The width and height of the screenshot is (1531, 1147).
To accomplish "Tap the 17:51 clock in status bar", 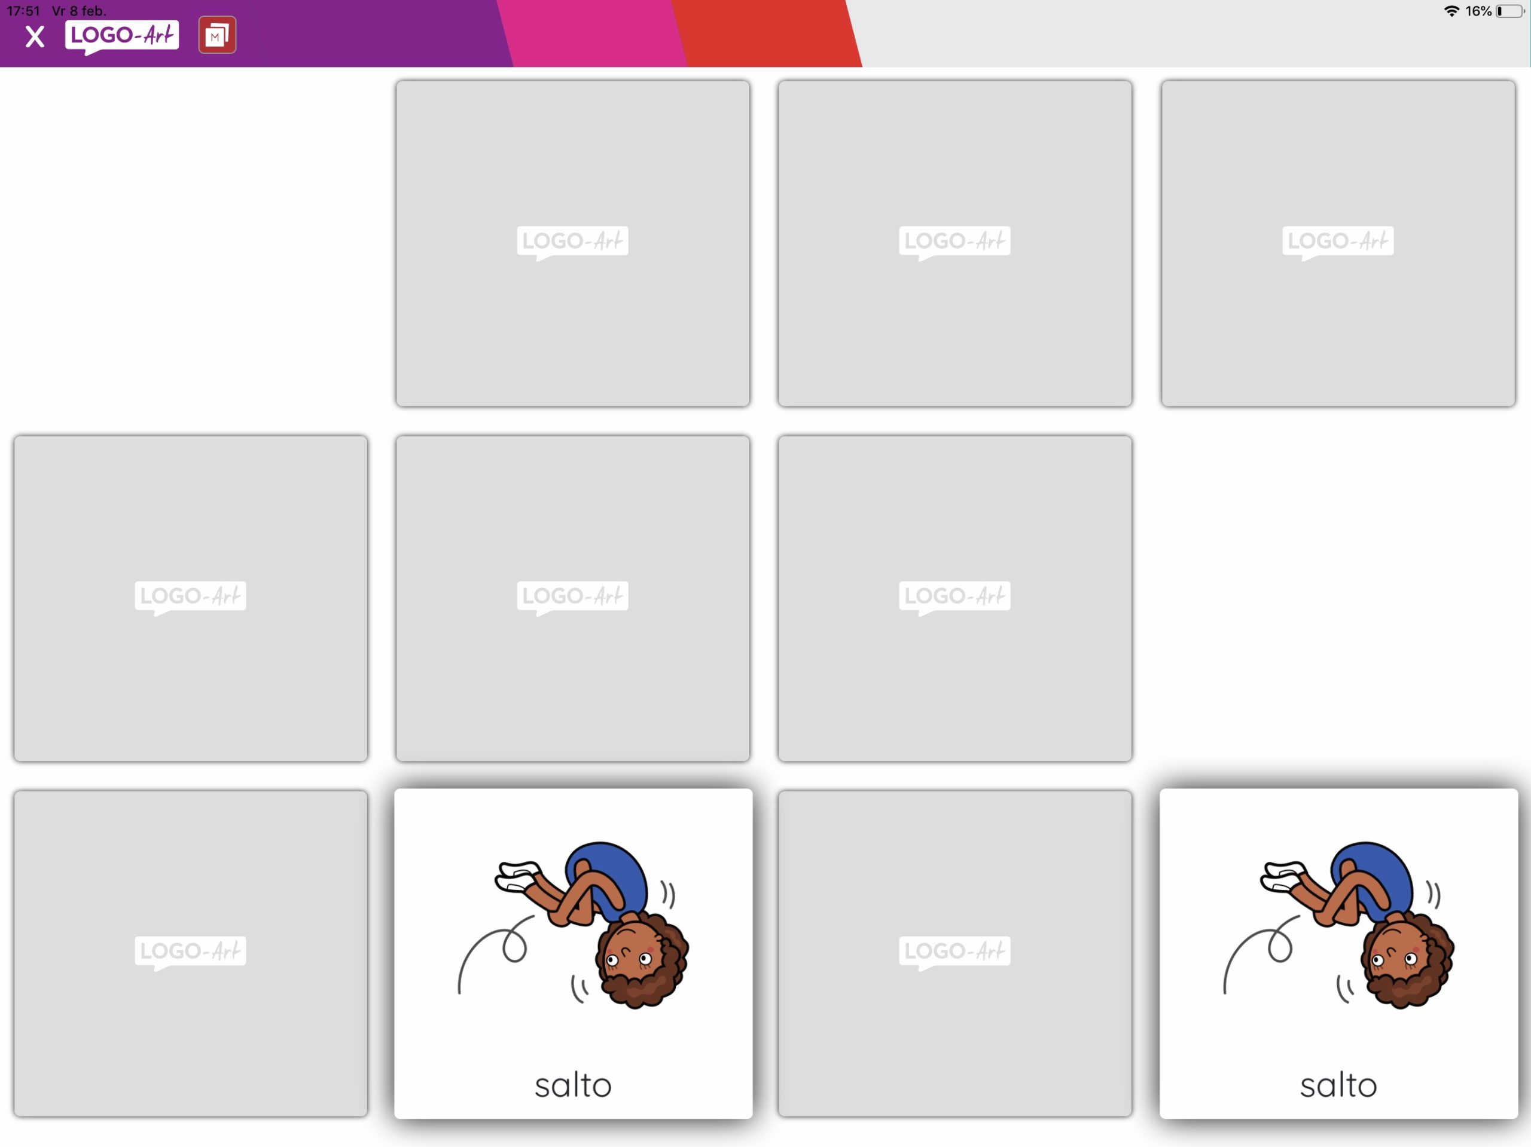I will 23,11.
